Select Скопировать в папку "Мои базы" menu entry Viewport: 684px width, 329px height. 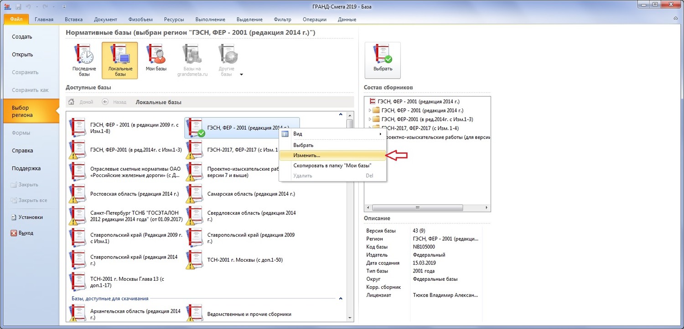[333, 166]
